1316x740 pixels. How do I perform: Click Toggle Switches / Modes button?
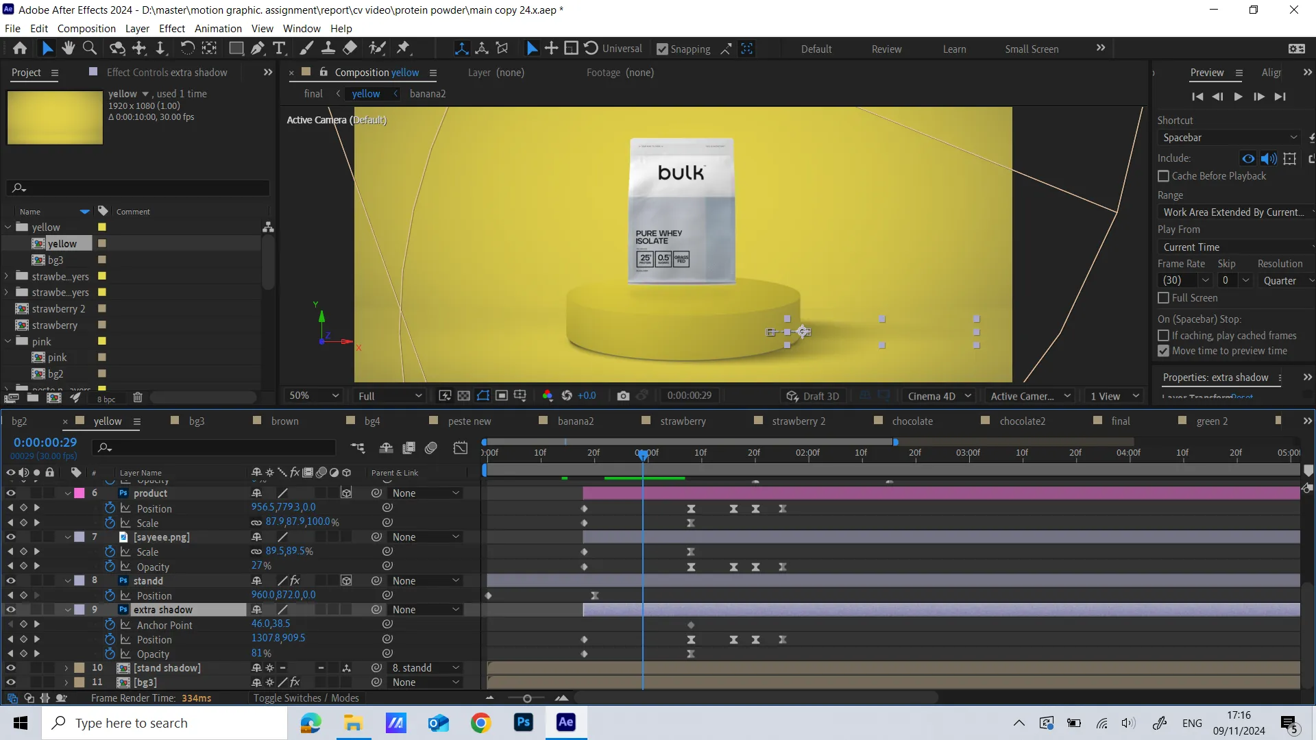point(306,698)
